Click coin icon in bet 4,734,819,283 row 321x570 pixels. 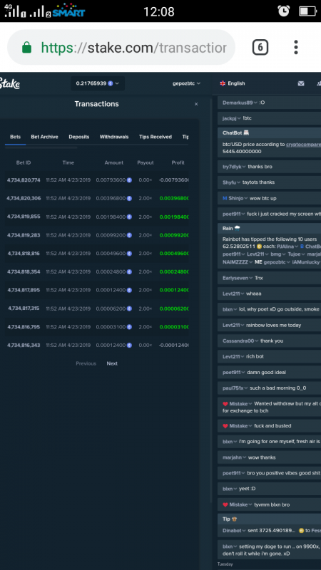coord(129,235)
